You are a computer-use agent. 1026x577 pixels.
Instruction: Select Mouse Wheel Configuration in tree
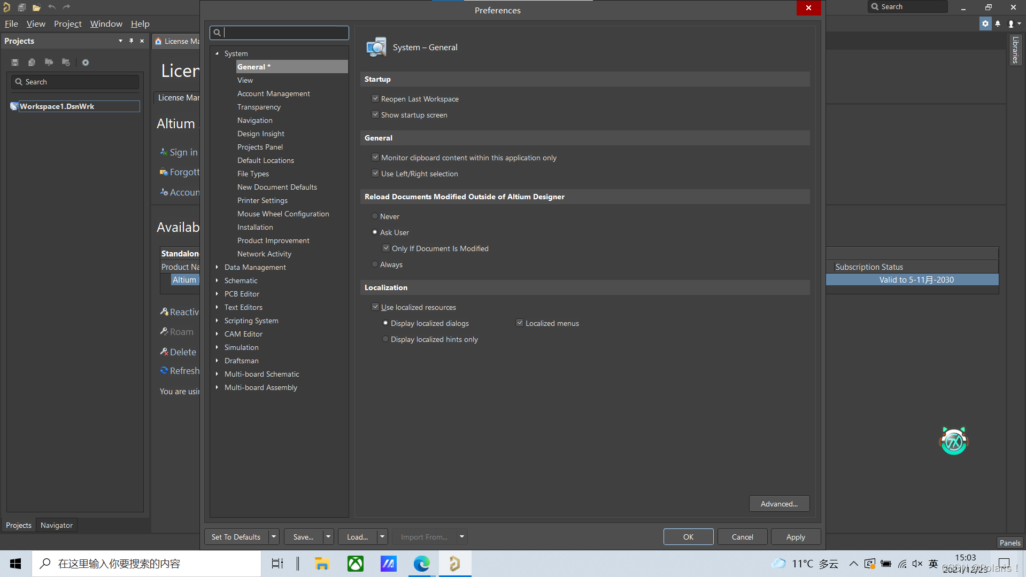[x=283, y=214]
